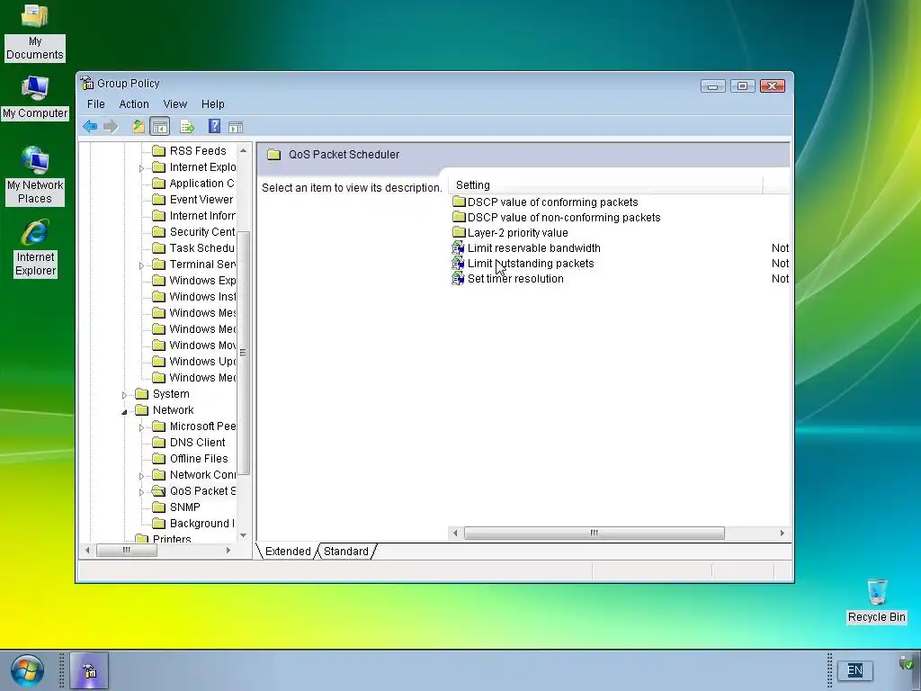
Task: Click the tree pane scroll down arrow
Action: point(243,535)
